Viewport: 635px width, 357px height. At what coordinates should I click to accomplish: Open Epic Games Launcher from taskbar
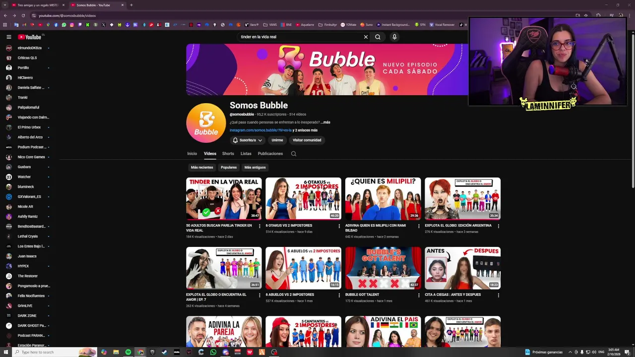point(152,352)
